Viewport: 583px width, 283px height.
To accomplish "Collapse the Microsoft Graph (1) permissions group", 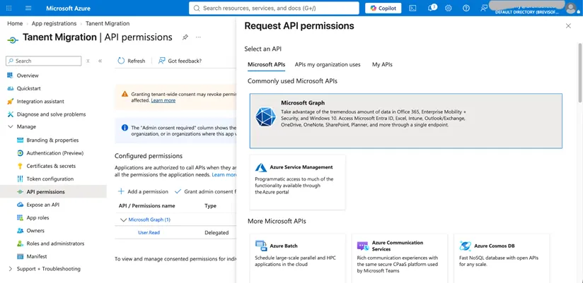I will pos(123,219).
